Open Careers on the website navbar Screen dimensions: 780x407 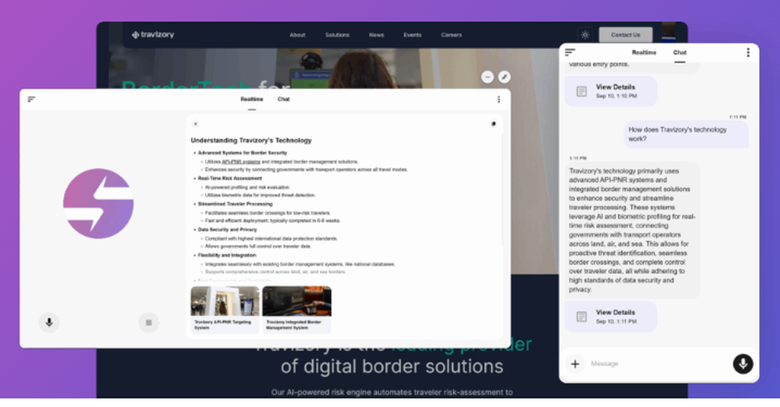[451, 35]
